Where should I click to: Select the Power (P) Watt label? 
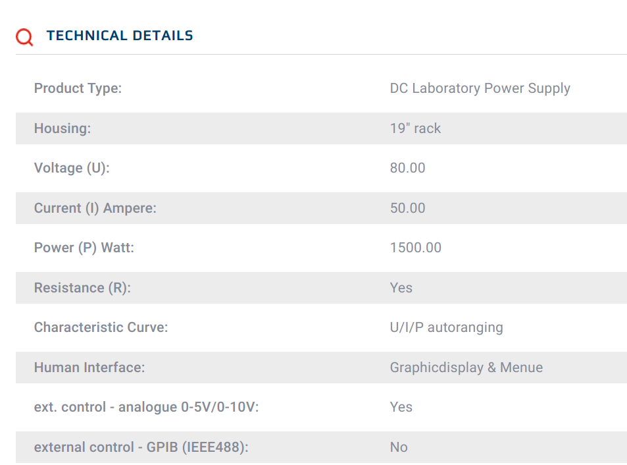[84, 248]
